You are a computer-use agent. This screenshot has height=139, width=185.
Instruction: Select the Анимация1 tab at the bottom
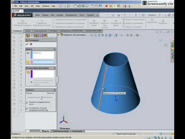coord(77,131)
